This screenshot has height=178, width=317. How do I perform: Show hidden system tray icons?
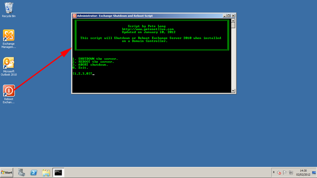274,172
